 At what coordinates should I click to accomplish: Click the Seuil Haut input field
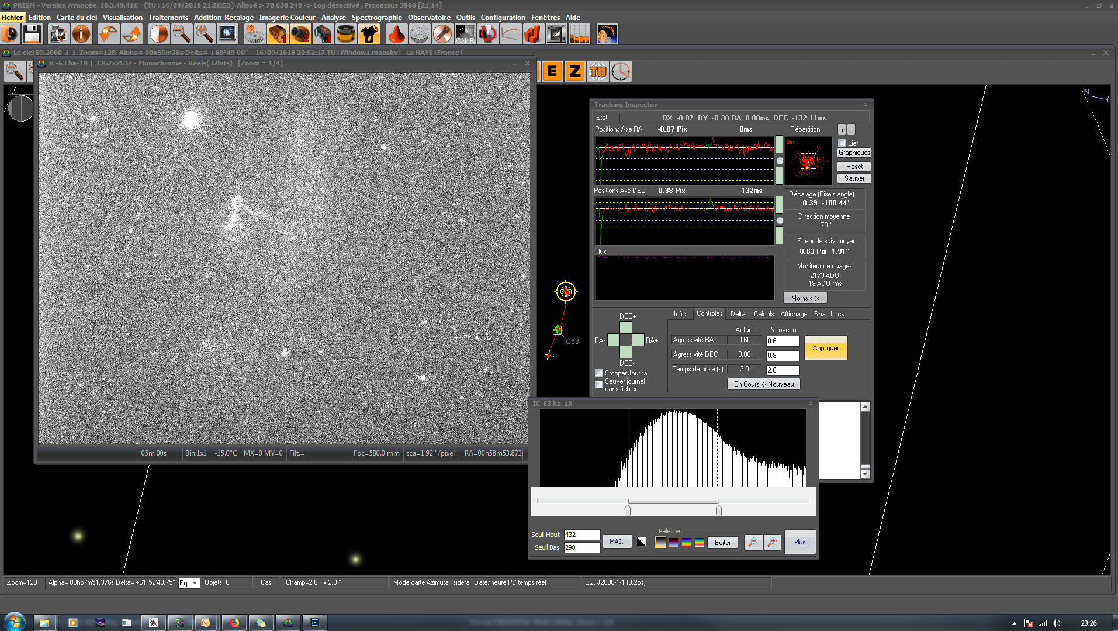(x=582, y=535)
